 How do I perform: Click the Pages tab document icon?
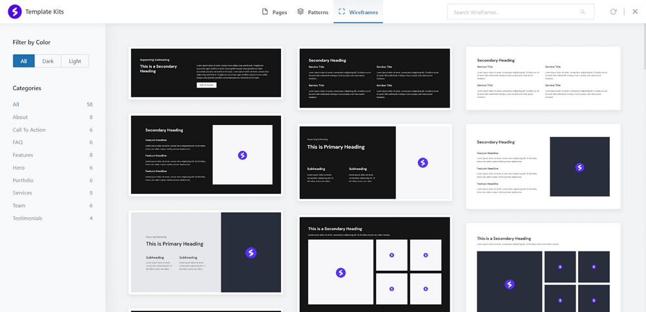tap(265, 12)
